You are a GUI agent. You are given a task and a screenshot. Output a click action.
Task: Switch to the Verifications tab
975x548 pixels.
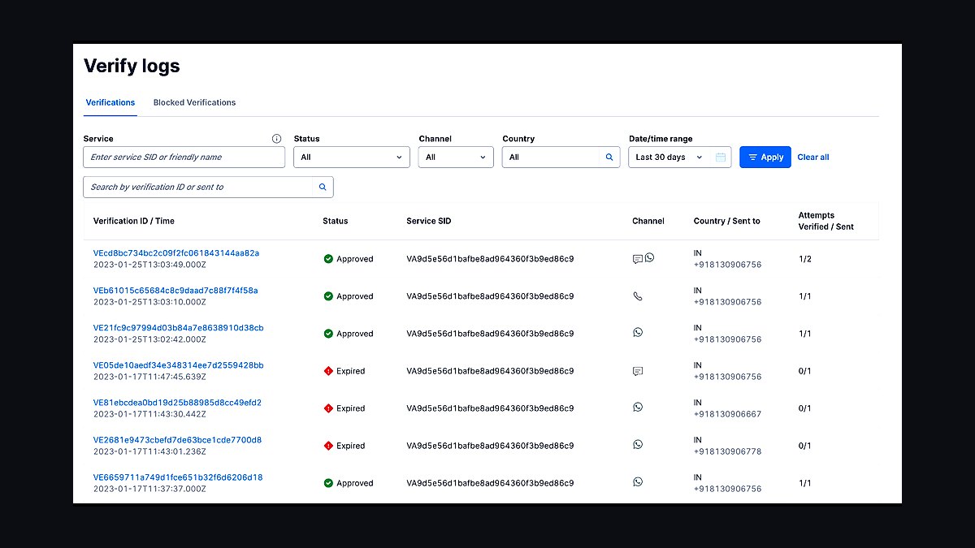(x=110, y=102)
